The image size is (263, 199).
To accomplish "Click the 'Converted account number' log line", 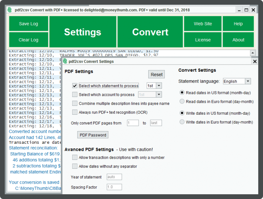I will (35, 131).
